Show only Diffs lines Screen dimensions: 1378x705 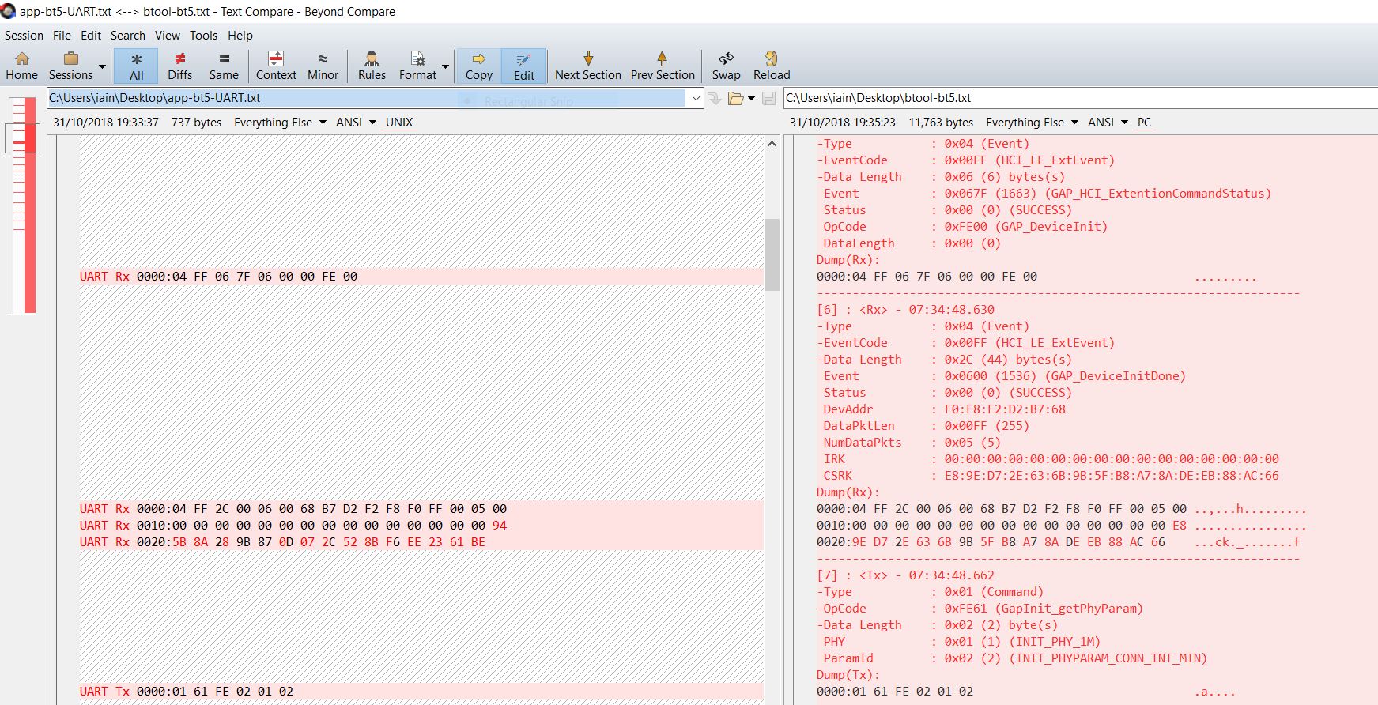click(180, 66)
